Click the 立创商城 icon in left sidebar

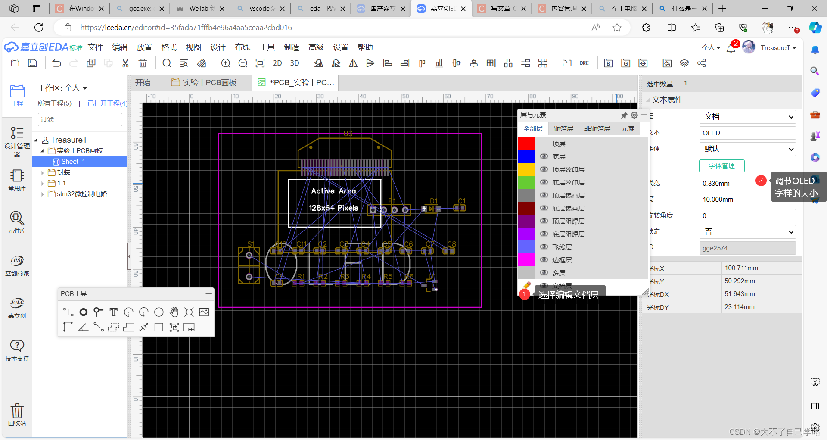click(x=17, y=265)
